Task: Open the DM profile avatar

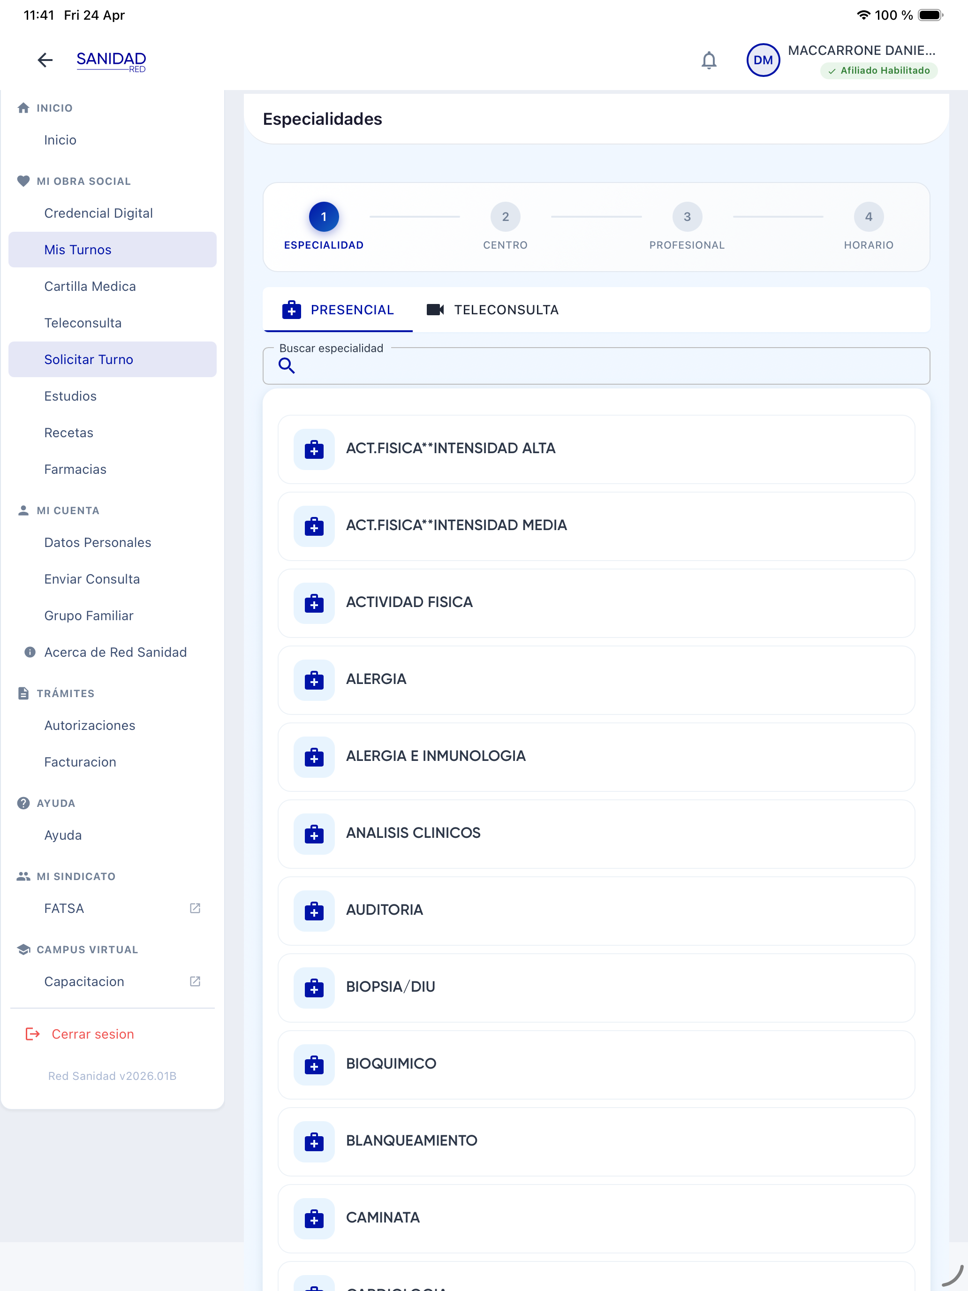Action: tap(763, 60)
